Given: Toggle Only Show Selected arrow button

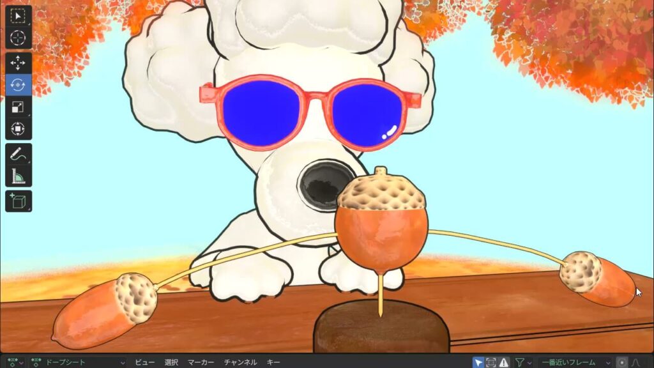Looking at the screenshot, I should pos(478,362).
